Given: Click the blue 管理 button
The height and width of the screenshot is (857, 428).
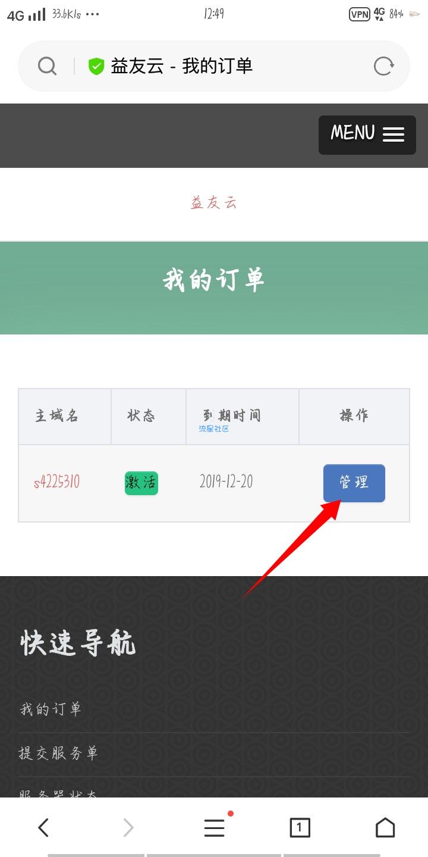Looking at the screenshot, I should coord(354,483).
